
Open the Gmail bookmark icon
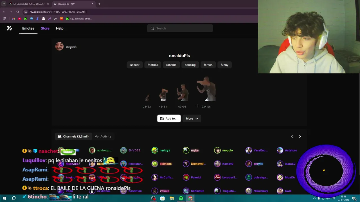[x=13, y=19]
